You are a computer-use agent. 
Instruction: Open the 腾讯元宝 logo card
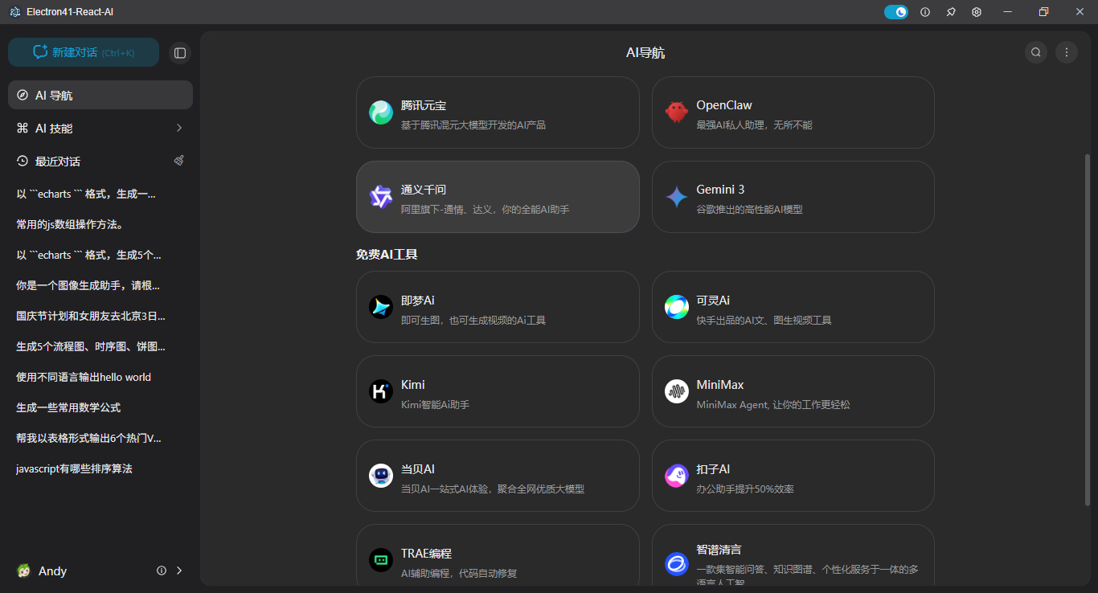(381, 112)
